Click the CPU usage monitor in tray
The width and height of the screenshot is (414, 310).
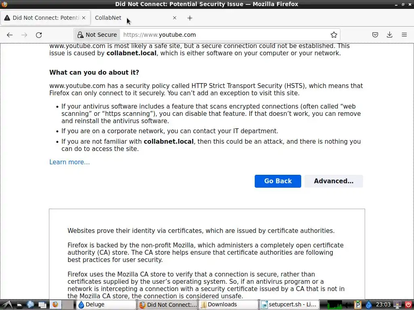coord(334,305)
